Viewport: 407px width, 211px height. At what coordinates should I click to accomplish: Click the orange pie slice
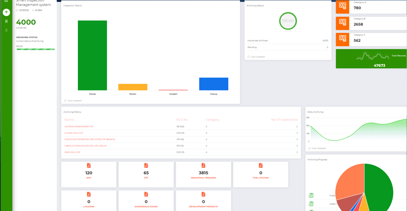(x=350, y=181)
